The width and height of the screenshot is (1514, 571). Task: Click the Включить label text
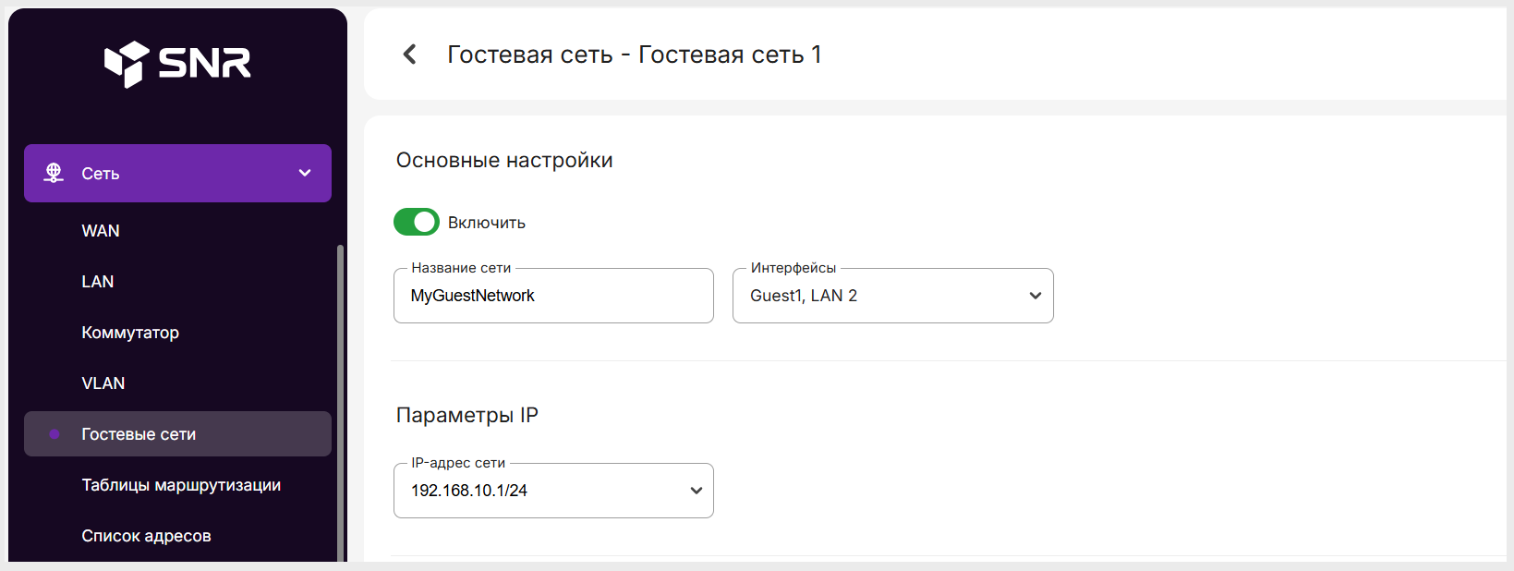pos(487,223)
